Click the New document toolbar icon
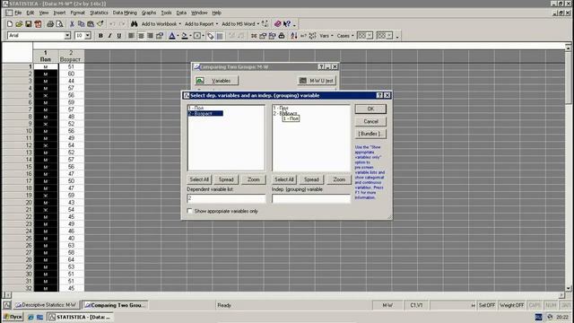This screenshot has height=323, width=574. click(x=10, y=24)
